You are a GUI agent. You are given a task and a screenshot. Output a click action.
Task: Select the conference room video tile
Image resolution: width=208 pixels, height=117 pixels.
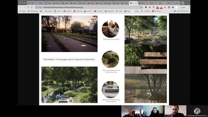click(132, 111)
